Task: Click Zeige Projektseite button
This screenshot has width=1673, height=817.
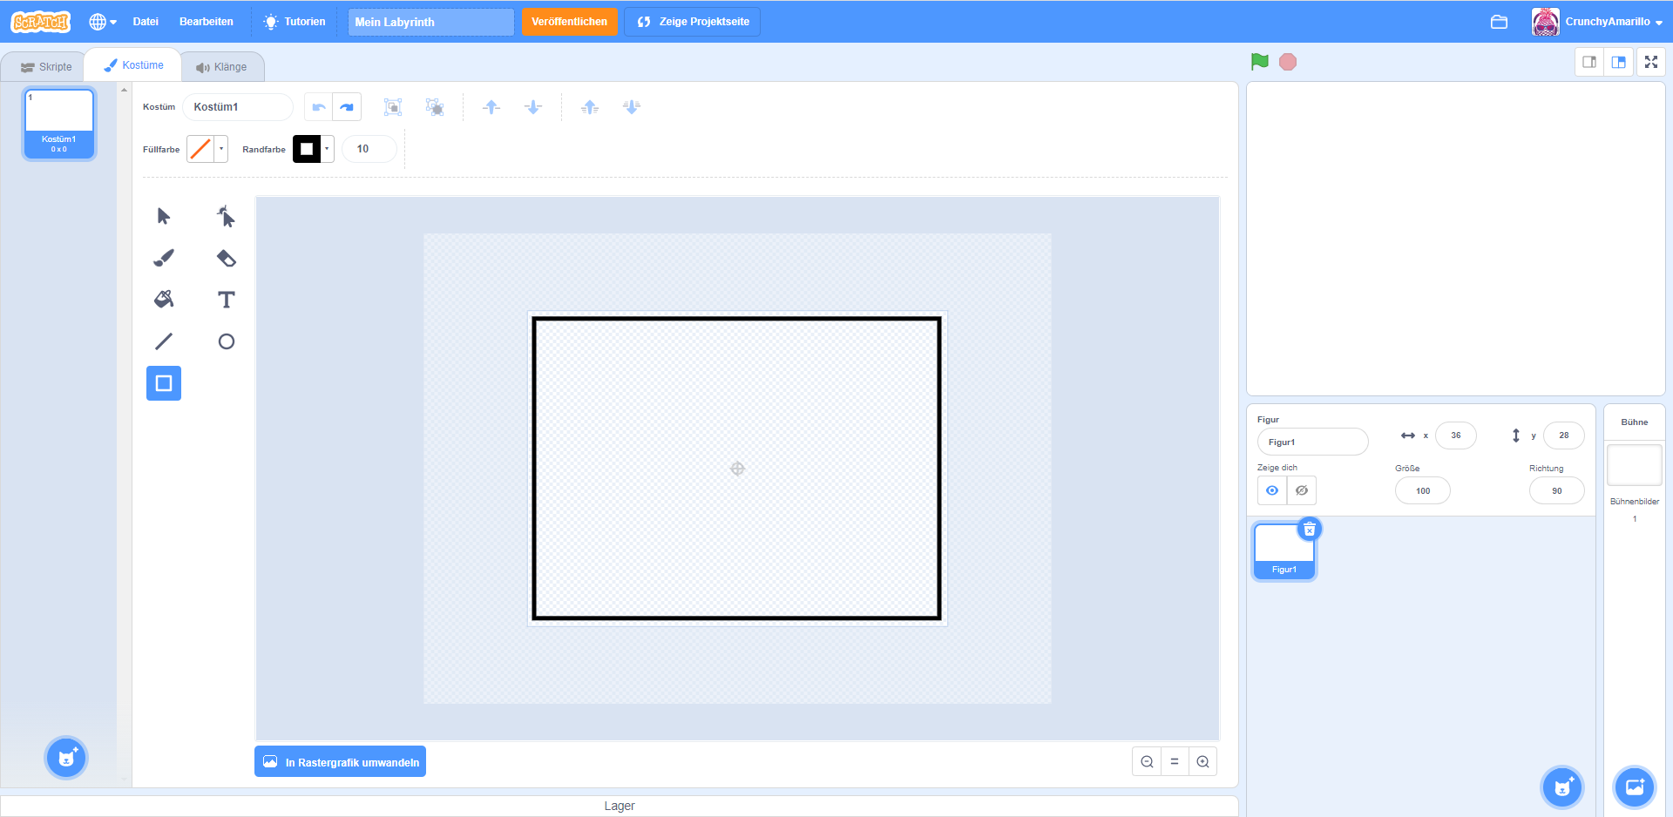Action: click(693, 22)
